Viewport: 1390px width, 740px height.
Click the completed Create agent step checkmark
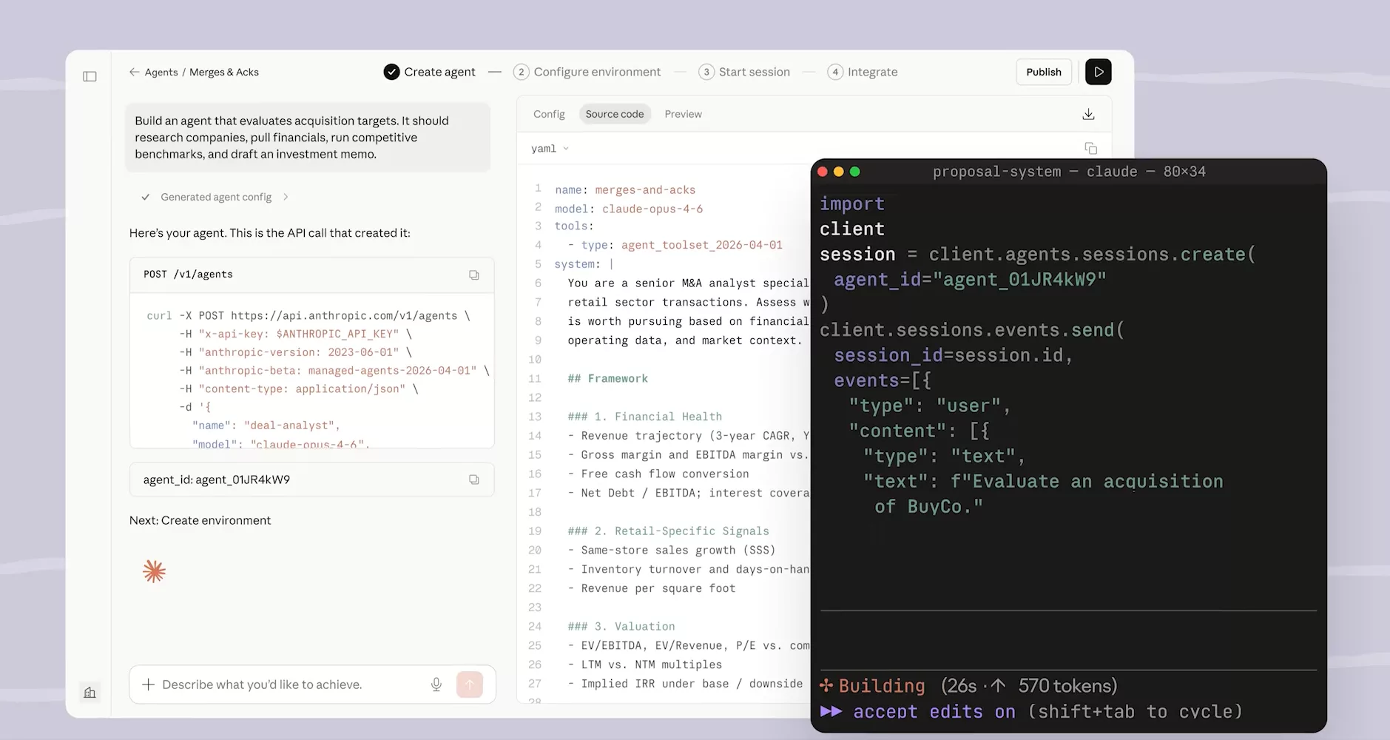[391, 71]
